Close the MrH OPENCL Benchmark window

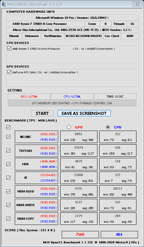point(138,4)
